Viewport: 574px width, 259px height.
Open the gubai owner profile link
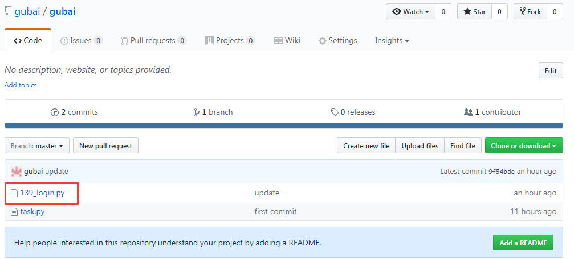27,11
